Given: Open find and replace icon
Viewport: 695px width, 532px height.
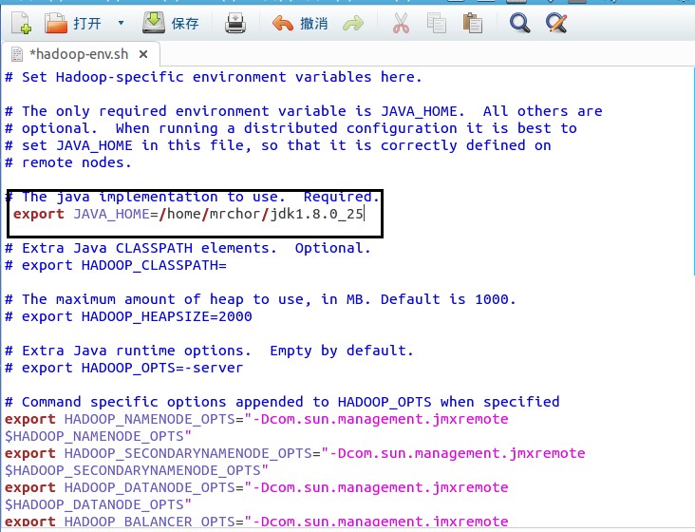Looking at the screenshot, I should (x=556, y=23).
